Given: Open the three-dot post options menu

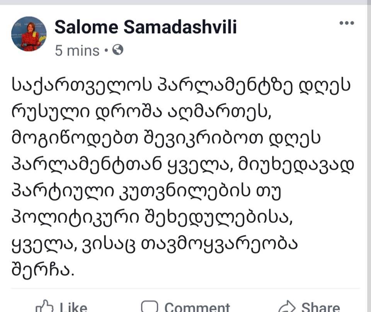Looking at the screenshot, I should (x=347, y=23).
